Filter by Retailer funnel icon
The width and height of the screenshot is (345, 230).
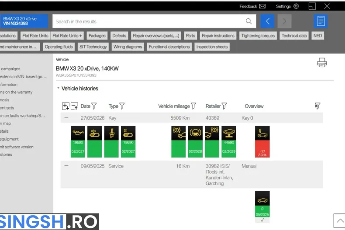point(224,106)
